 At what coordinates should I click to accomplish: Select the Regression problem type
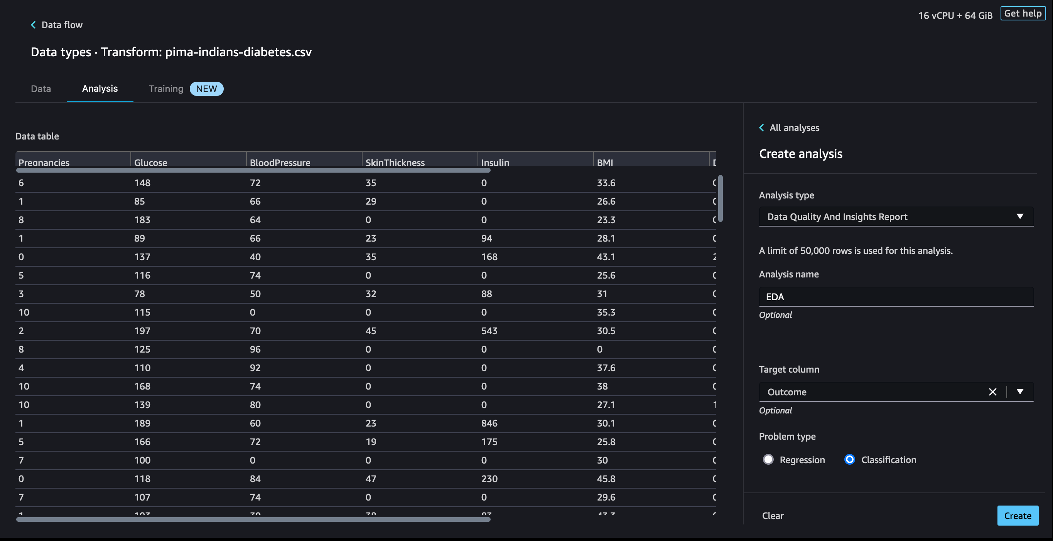(768, 460)
